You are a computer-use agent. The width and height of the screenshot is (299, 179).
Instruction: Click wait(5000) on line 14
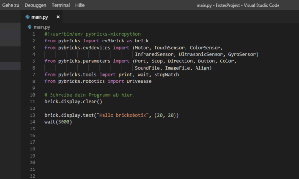tap(58, 122)
